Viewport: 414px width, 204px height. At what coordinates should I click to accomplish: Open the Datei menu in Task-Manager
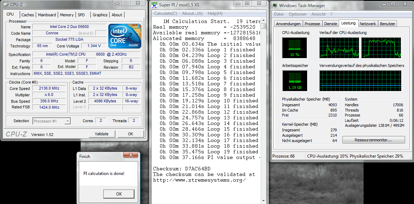(279, 14)
